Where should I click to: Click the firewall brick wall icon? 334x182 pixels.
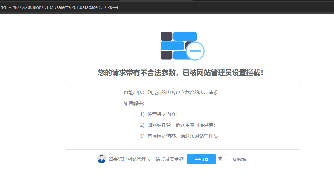pyautogui.click(x=179, y=46)
